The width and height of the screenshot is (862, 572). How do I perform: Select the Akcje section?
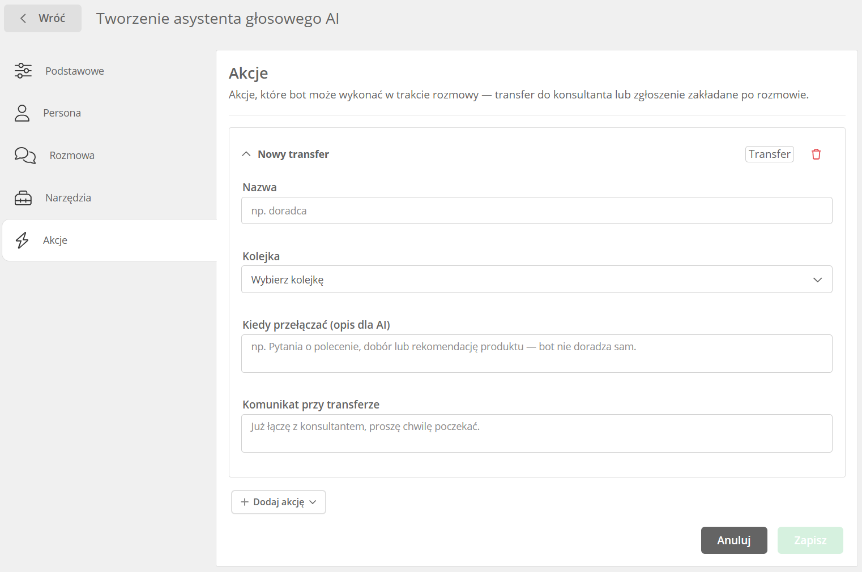click(x=109, y=240)
